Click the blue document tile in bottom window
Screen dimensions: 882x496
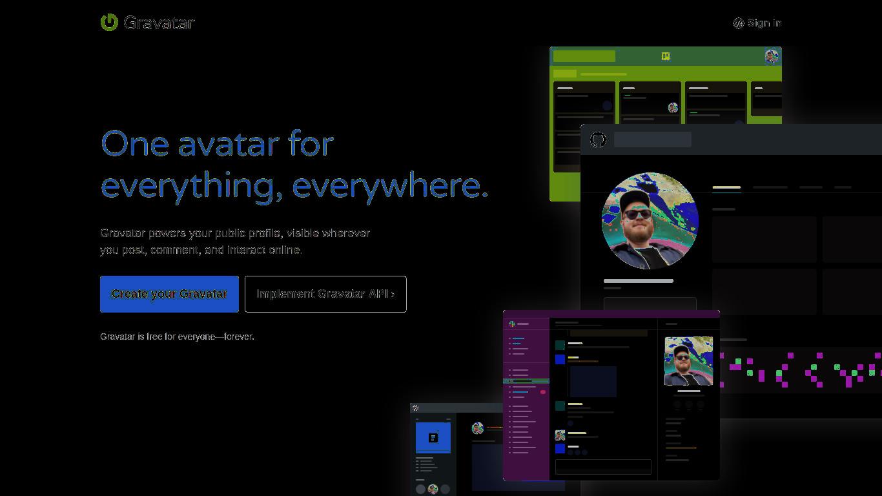click(433, 437)
